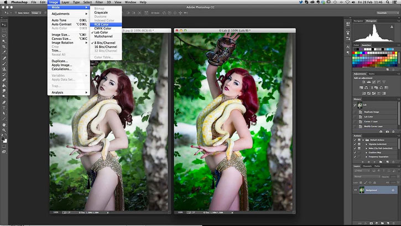Select 16 Bits/Channel option

click(106, 47)
